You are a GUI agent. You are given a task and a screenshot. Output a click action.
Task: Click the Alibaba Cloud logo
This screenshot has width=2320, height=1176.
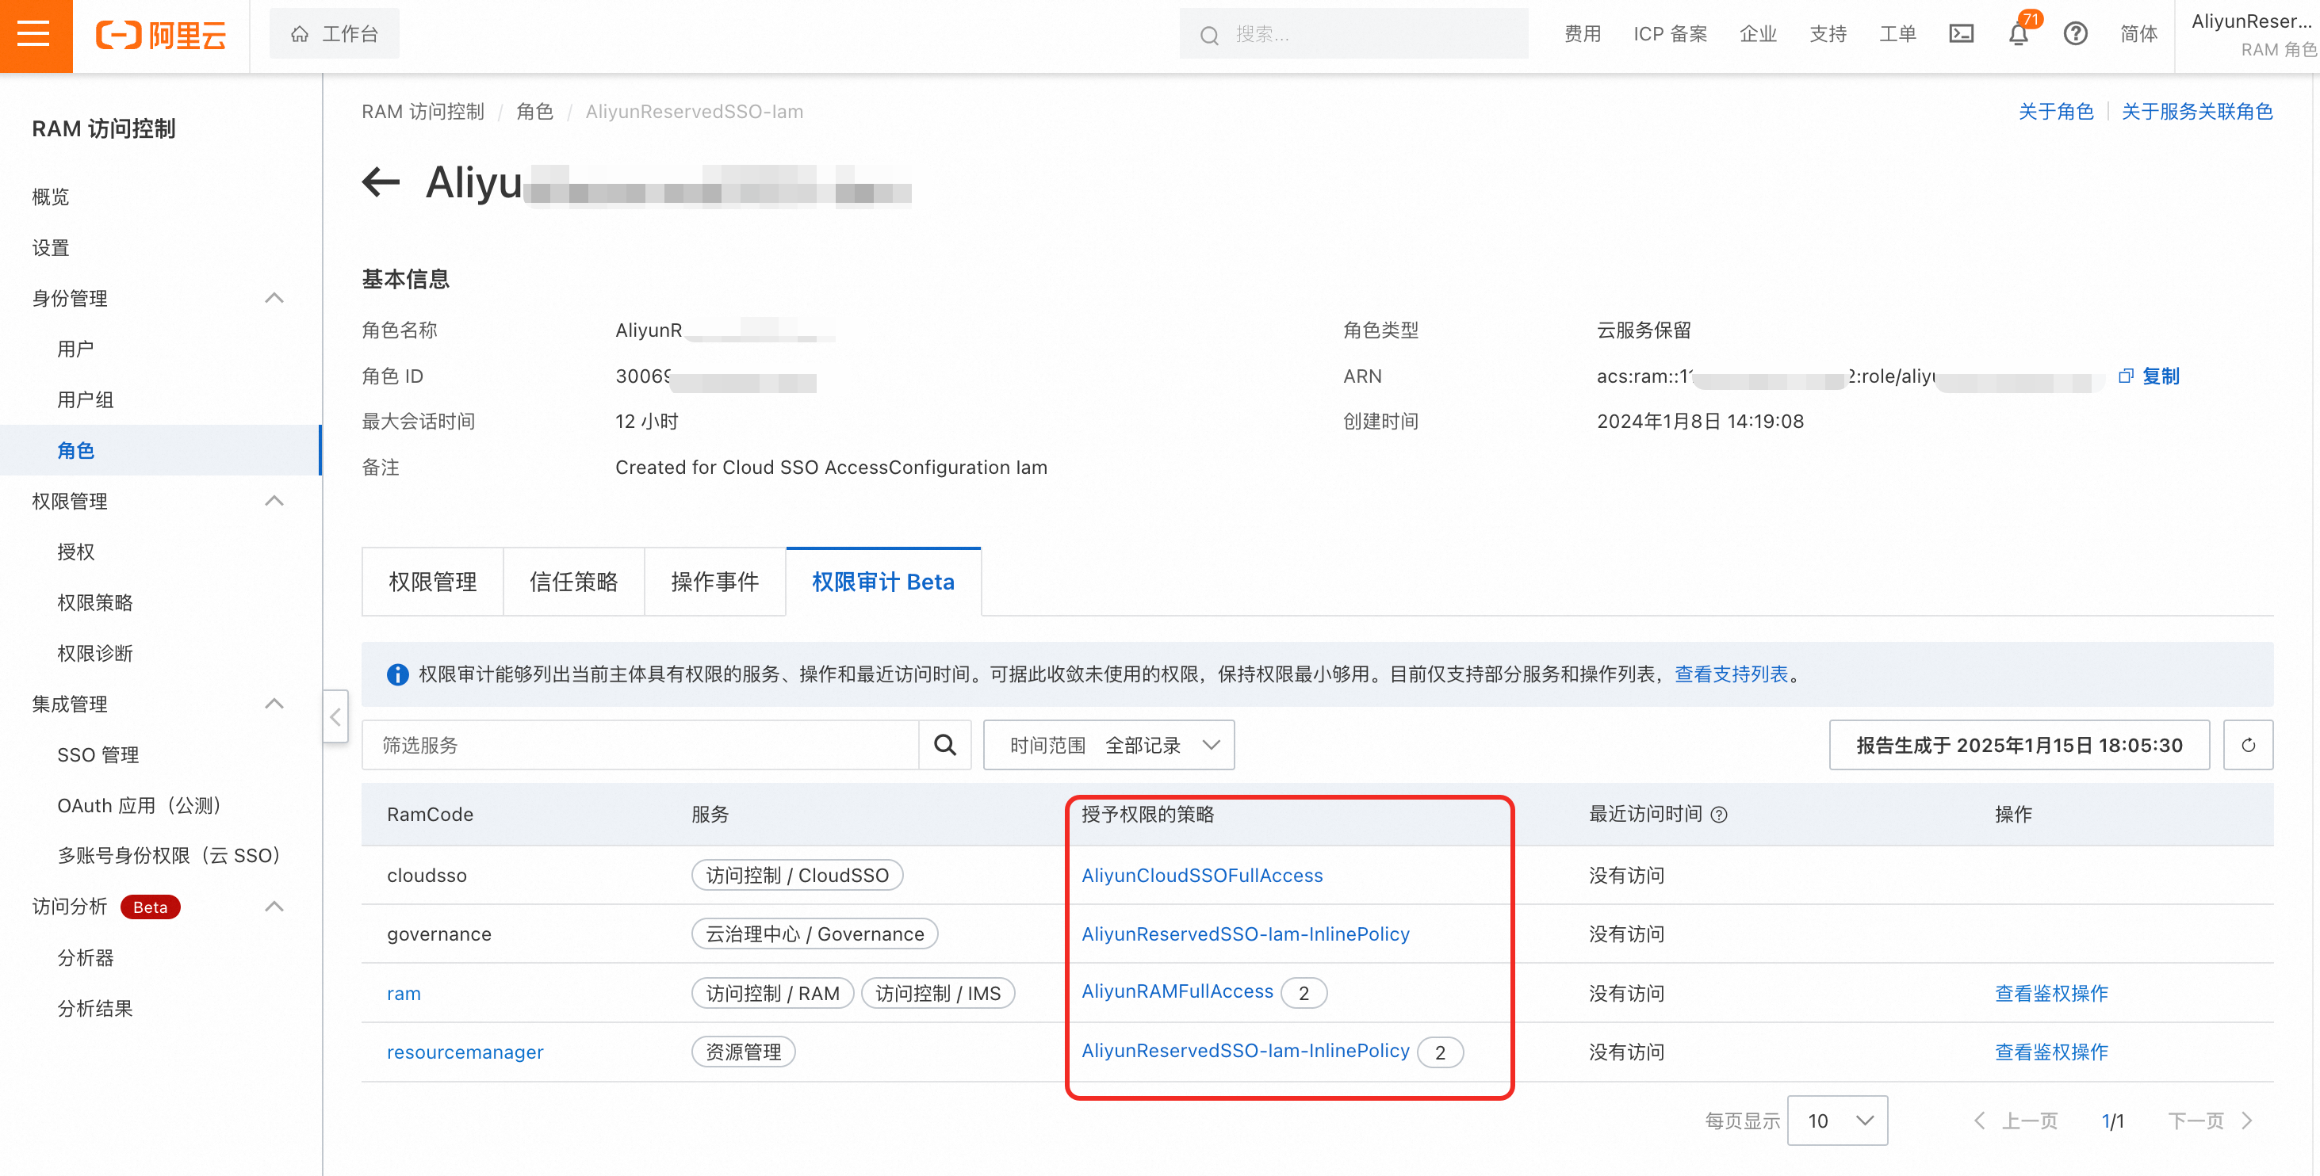161,35
